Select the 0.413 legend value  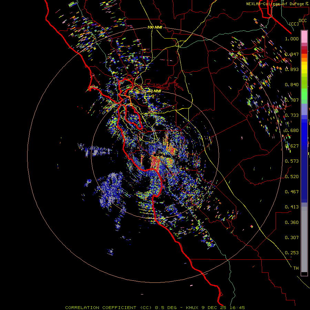click(x=292, y=207)
